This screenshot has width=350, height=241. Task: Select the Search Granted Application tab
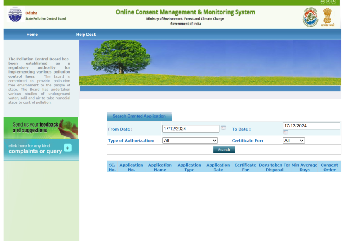pos(139,116)
